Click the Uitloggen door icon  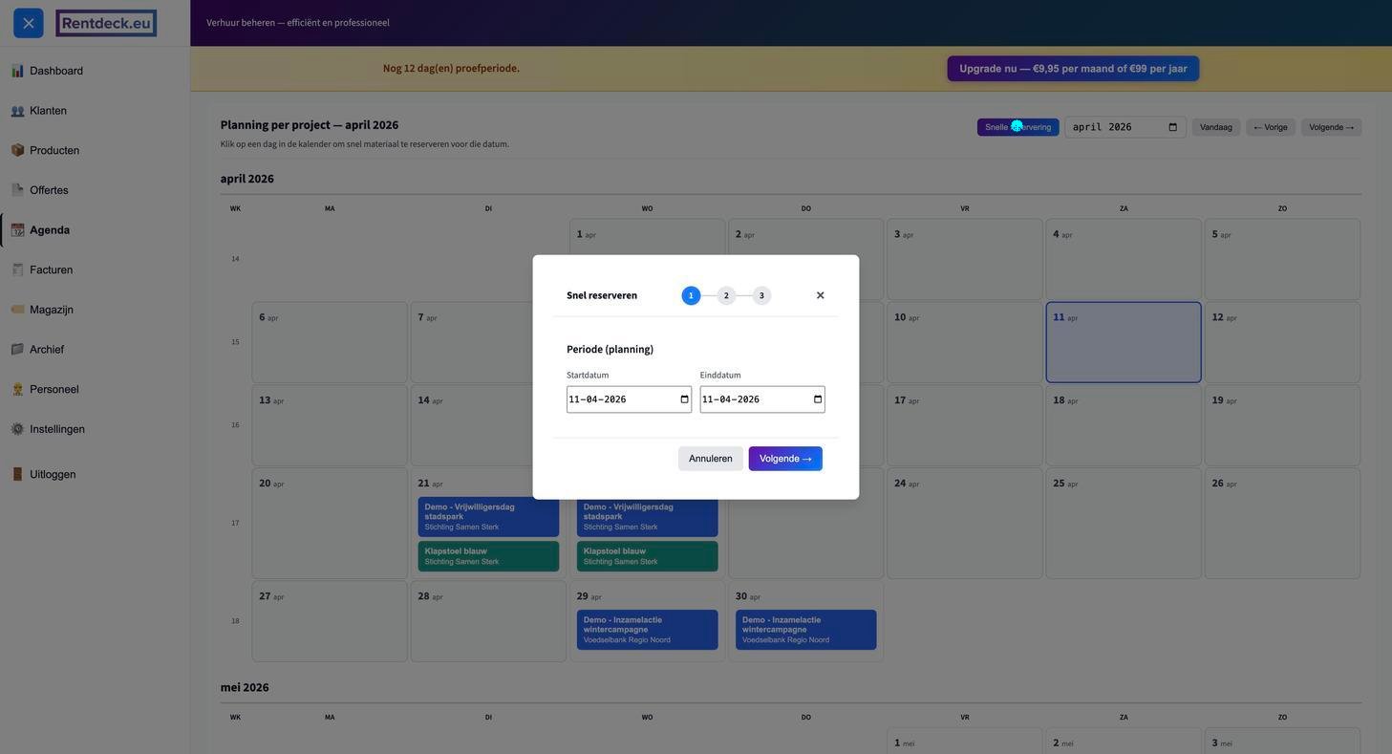coord(17,474)
